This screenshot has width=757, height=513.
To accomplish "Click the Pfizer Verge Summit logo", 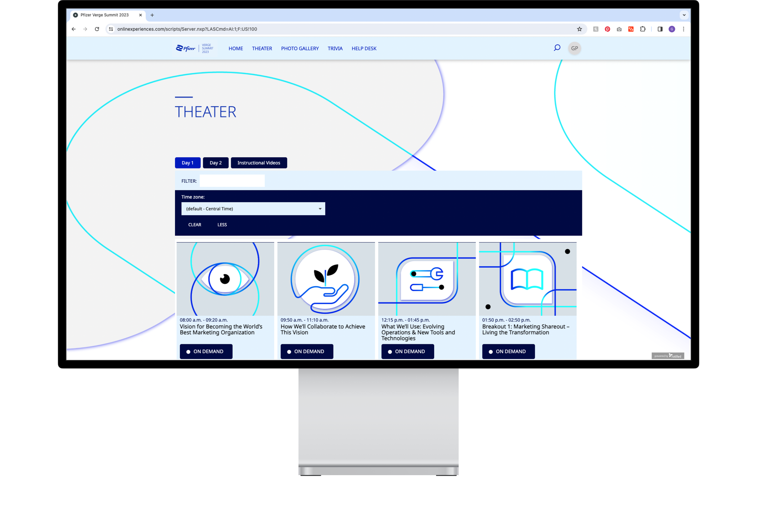I will coord(194,48).
